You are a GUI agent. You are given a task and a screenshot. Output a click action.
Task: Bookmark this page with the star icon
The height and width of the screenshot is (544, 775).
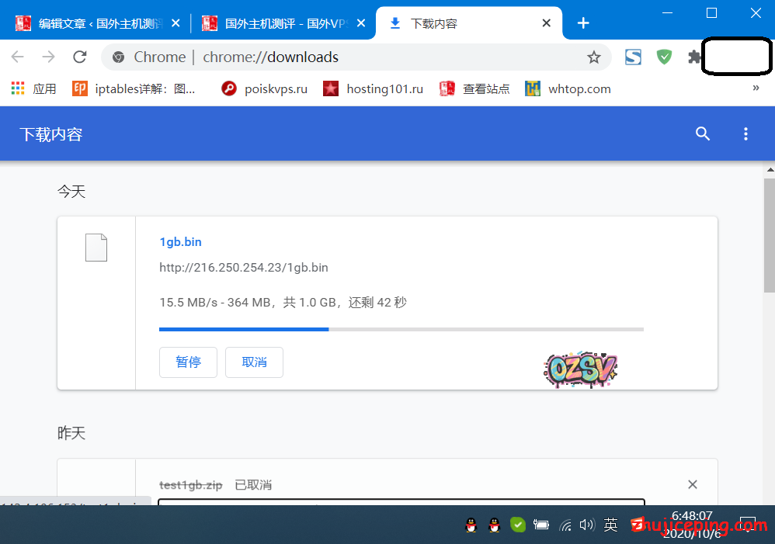click(x=594, y=57)
